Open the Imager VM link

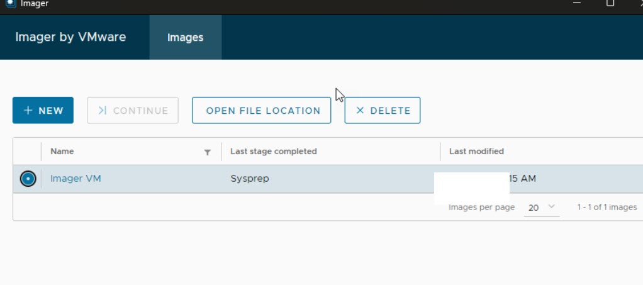click(x=75, y=179)
